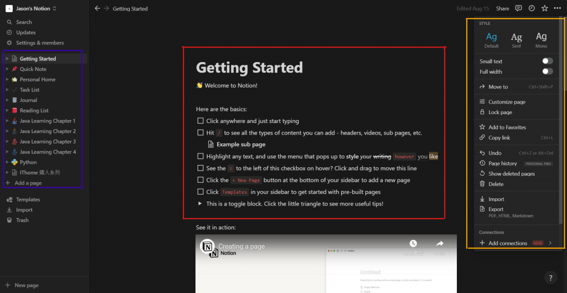The width and height of the screenshot is (567, 293).
Task: Click Page history in the menu
Action: pos(516,163)
